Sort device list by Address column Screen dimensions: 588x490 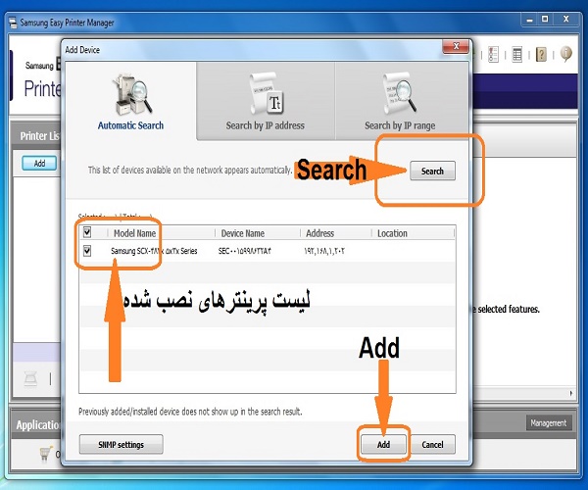319,233
